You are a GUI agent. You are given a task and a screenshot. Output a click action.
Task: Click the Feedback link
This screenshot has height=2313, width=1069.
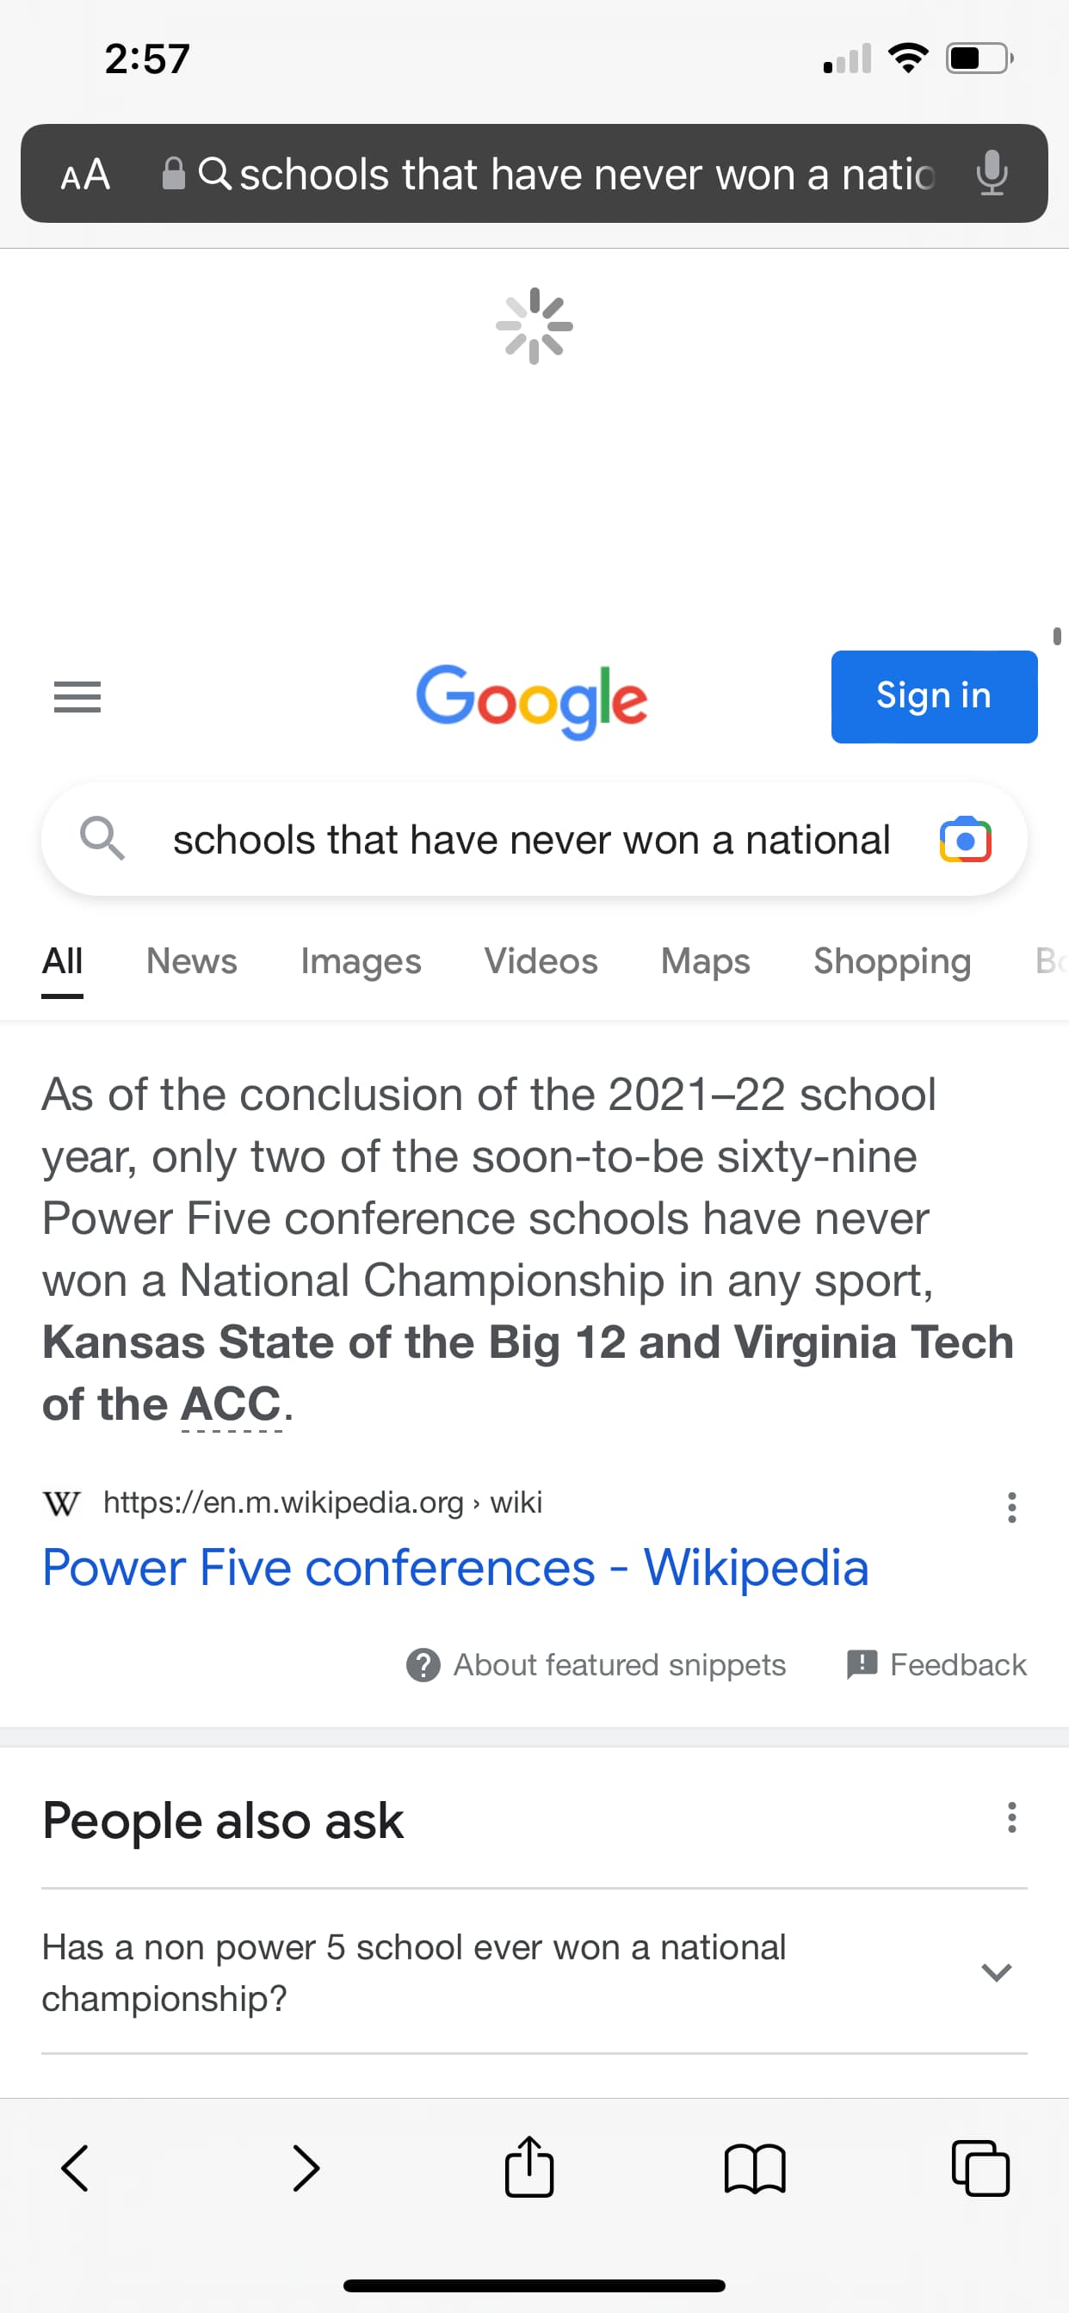pyautogui.click(x=937, y=1665)
